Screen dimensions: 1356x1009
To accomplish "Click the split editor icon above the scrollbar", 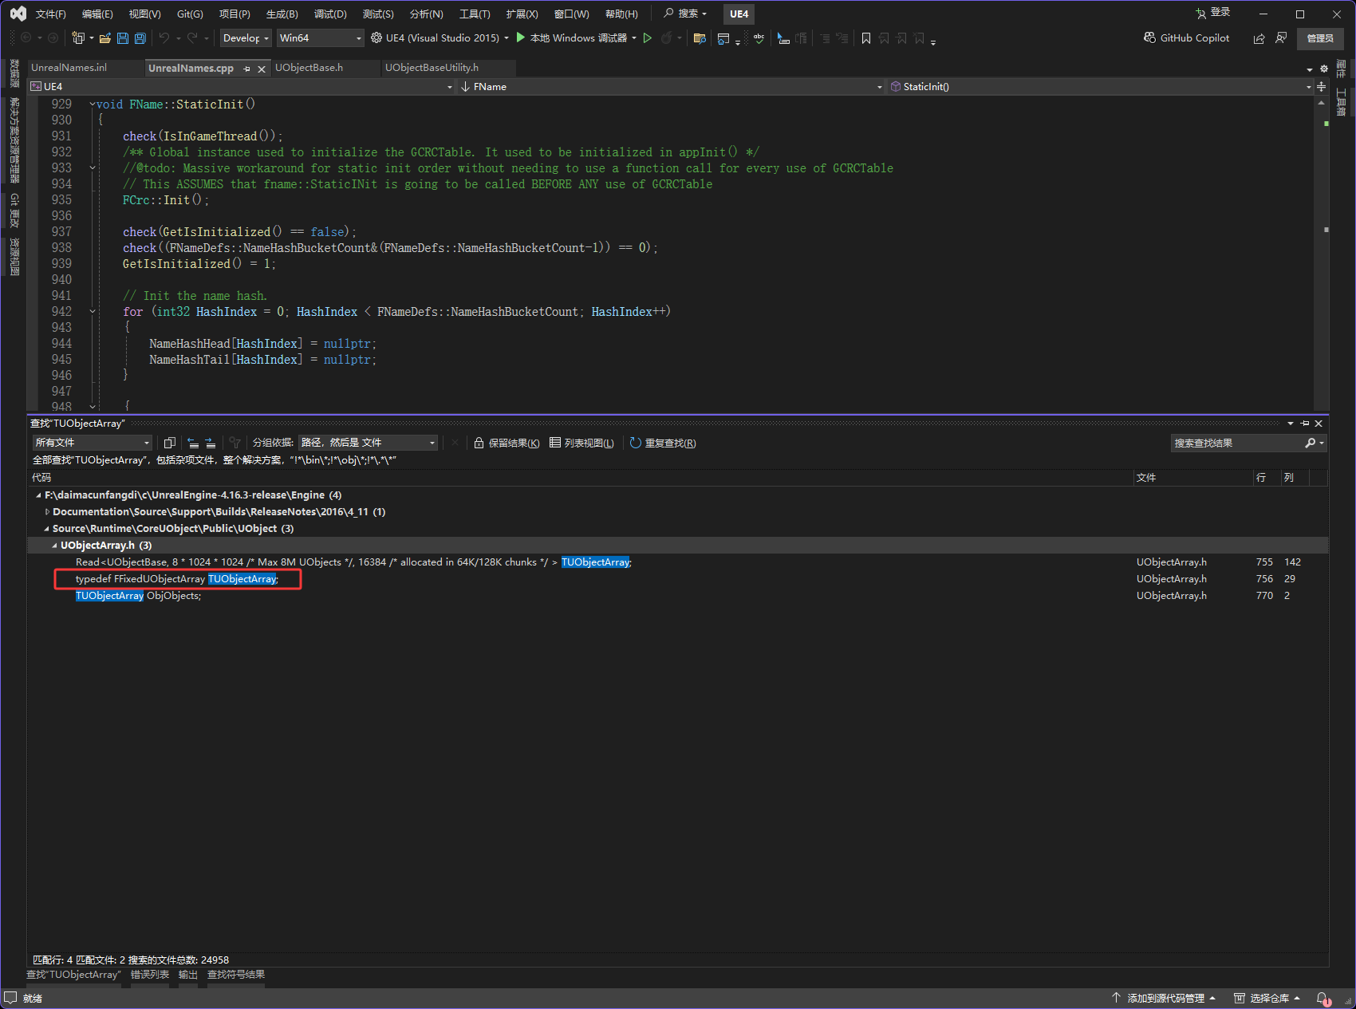I will coord(1322,86).
